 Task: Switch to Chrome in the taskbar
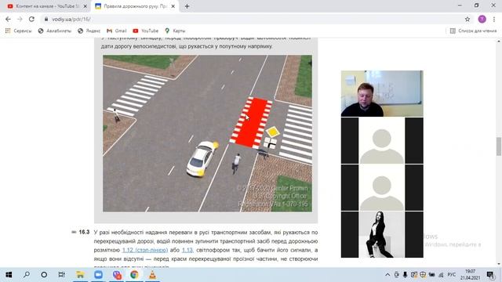pyautogui.click(x=134, y=275)
